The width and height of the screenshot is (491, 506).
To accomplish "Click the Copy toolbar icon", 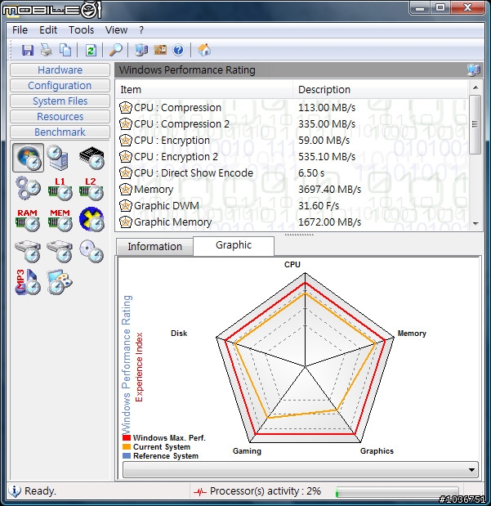I will point(65,50).
